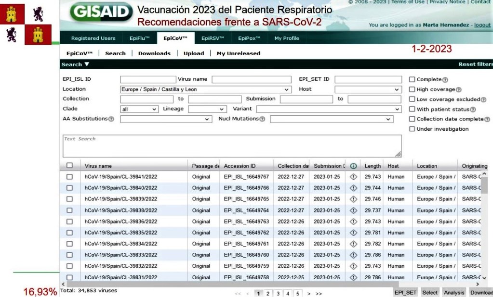Open Downloads submenu item

click(x=154, y=53)
